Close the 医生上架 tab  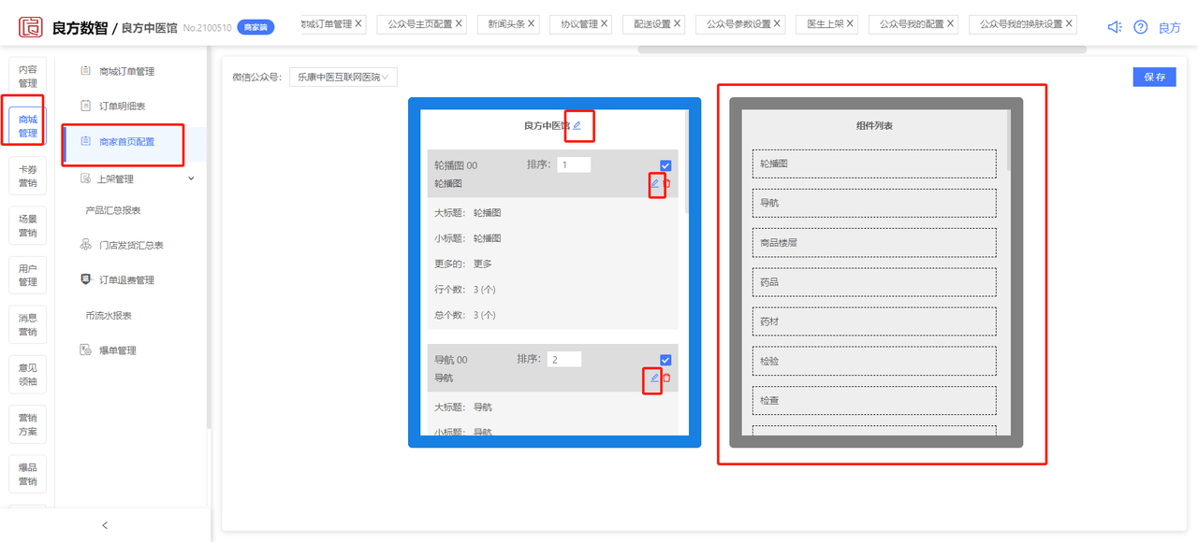(851, 23)
